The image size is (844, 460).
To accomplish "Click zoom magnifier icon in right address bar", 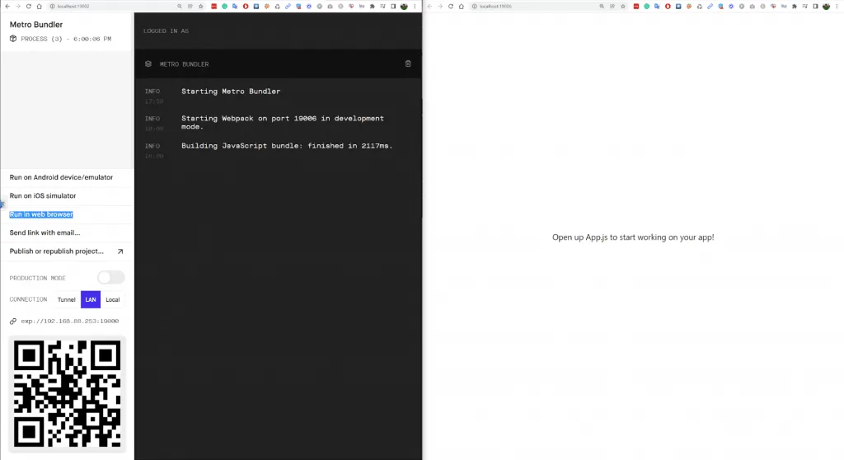I will tap(602, 7).
